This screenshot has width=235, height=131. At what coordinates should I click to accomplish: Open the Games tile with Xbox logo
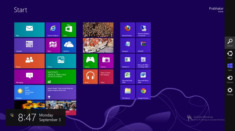[90, 61]
